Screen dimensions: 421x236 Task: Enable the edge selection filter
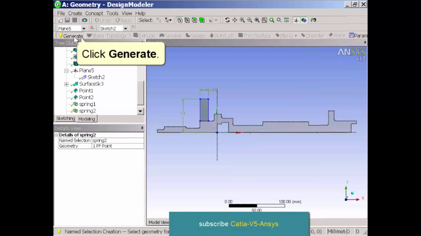coord(187,20)
